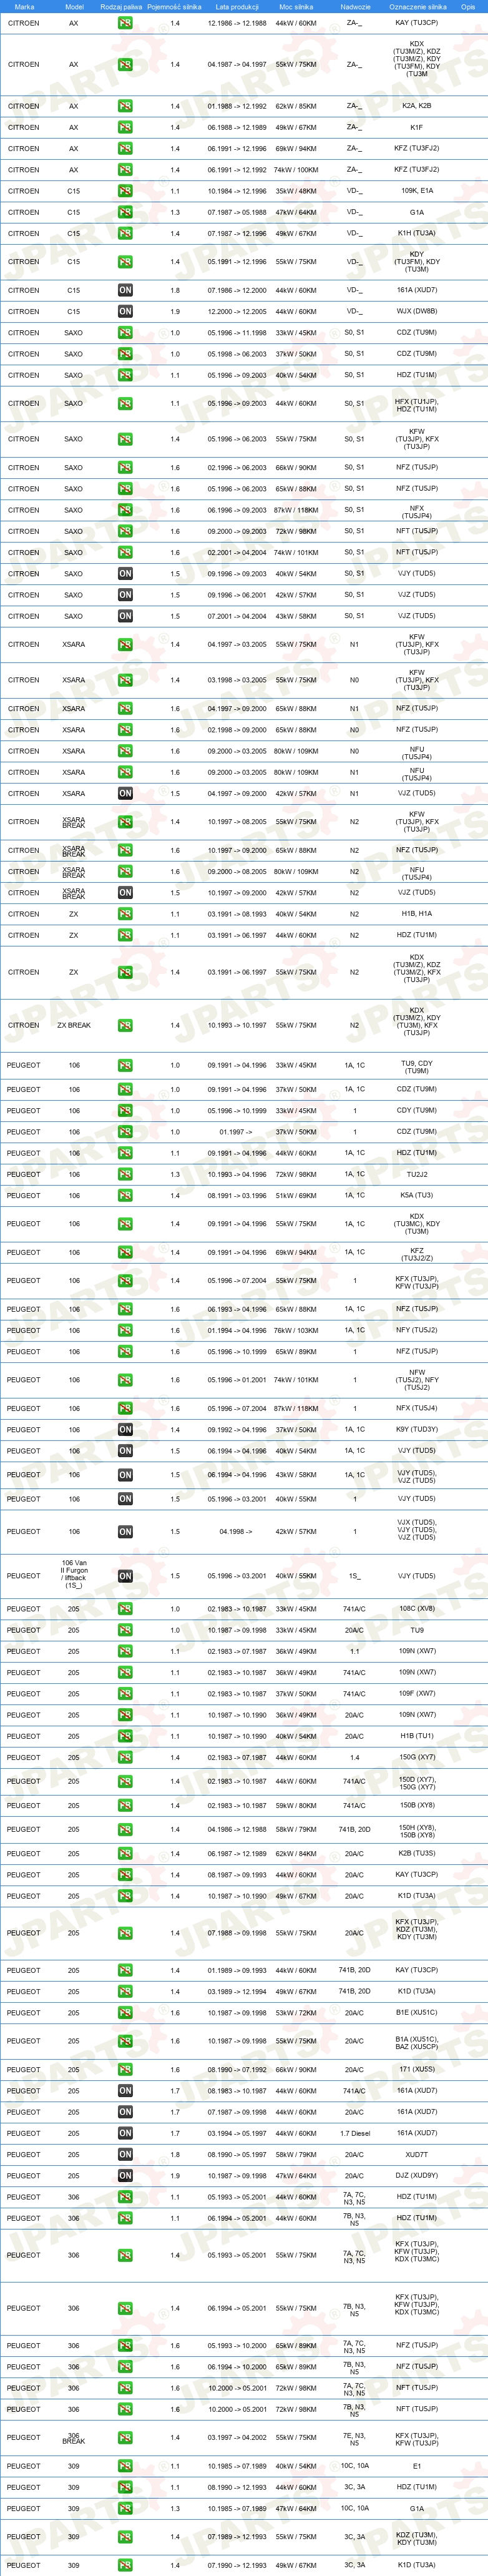
Task: Click the '106 Van II Furgon / liftback (1S_)' model cell
Action: [74, 1574]
